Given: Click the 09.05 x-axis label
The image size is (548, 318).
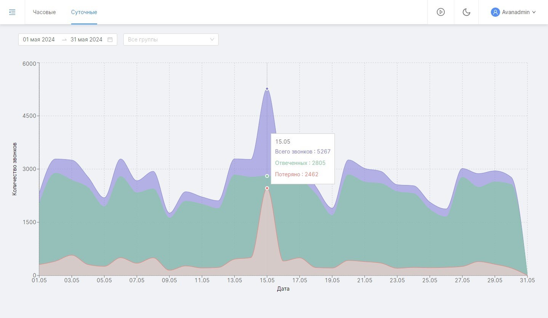Looking at the screenshot, I should tap(169, 281).
